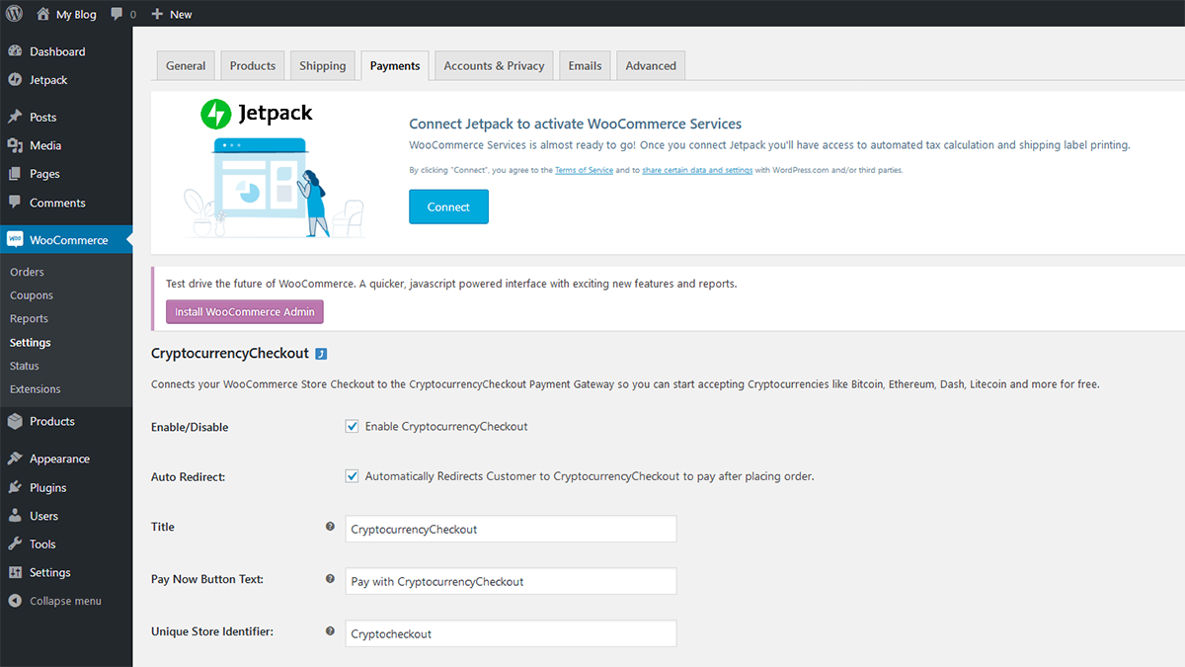The width and height of the screenshot is (1185, 667).
Task: Click the sidebar Settings sliders icon
Action: pyautogui.click(x=15, y=573)
